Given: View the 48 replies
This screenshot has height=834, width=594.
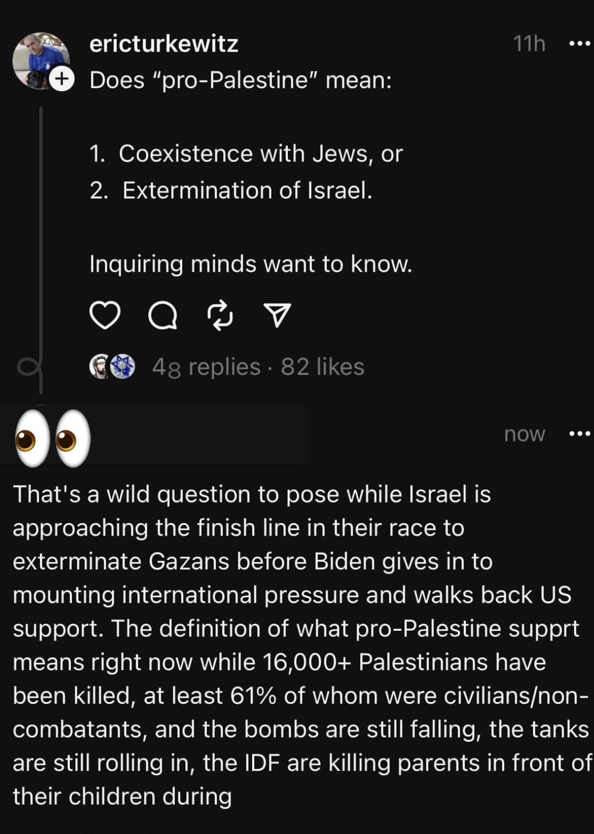Looking at the screenshot, I should coord(206,367).
